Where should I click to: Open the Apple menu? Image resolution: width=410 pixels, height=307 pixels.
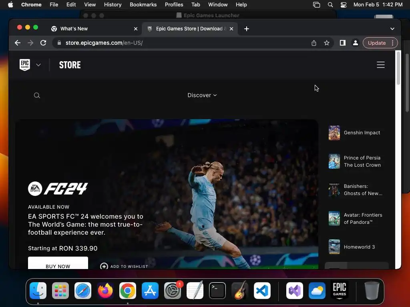10,4
